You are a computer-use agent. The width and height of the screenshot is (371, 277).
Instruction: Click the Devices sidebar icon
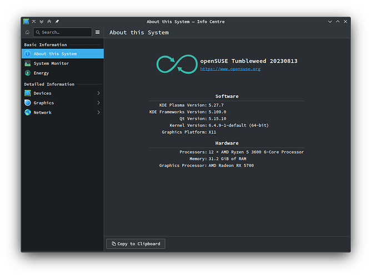click(28, 93)
